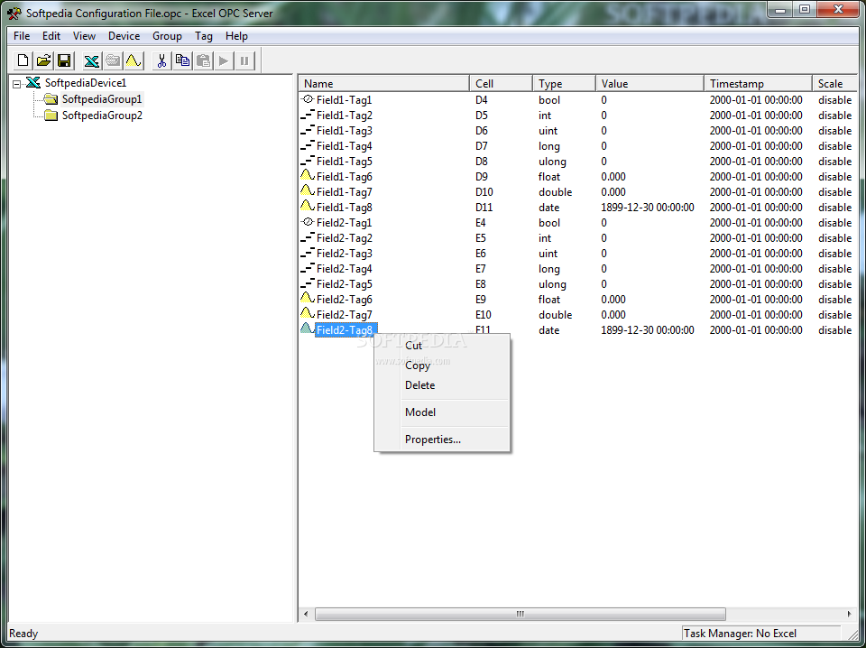This screenshot has height=648, width=866.
Task: Click the double type of Field2-Tag7
Action: (555, 315)
